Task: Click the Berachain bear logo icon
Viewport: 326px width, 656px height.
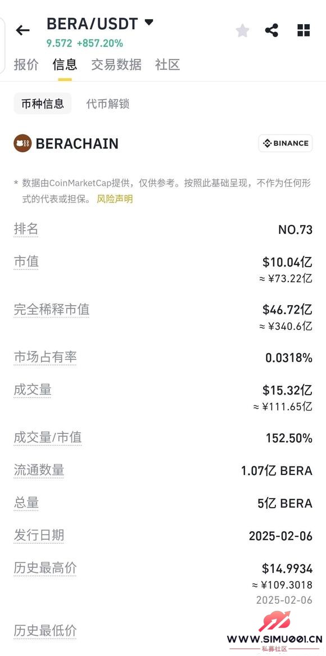Action: pyautogui.click(x=22, y=143)
